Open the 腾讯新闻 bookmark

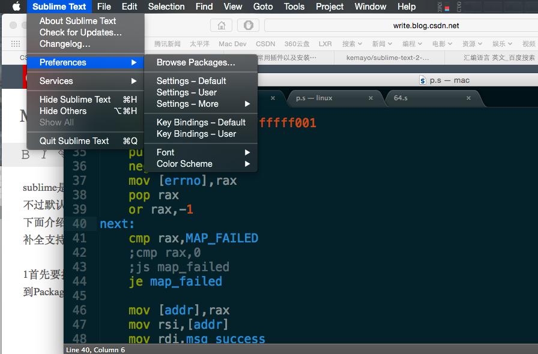pos(167,44)
